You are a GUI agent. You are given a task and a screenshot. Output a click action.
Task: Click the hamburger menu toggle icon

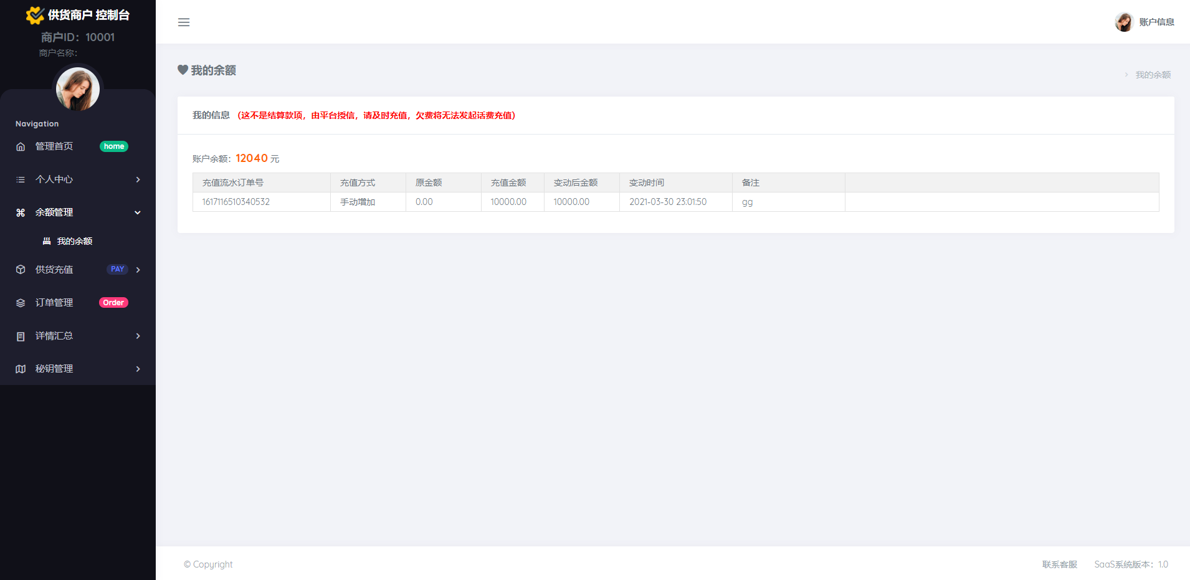coord(184,22)
